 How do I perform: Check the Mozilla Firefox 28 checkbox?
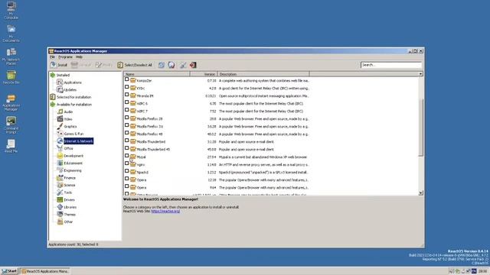[x=126, y=118]
